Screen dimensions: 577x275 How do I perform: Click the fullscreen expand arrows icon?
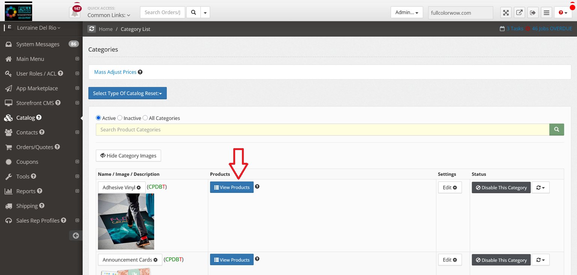[506, 13]
